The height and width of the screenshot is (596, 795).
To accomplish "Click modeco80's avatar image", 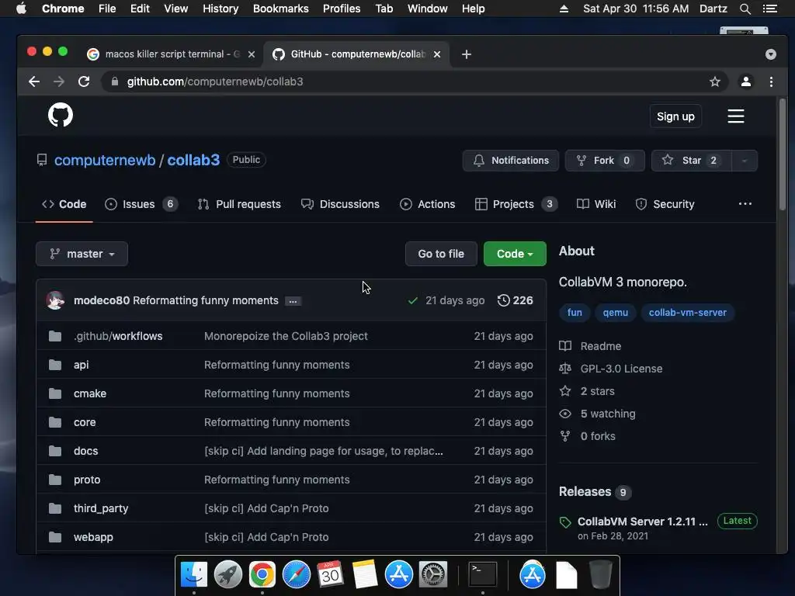I will point(55,300).
